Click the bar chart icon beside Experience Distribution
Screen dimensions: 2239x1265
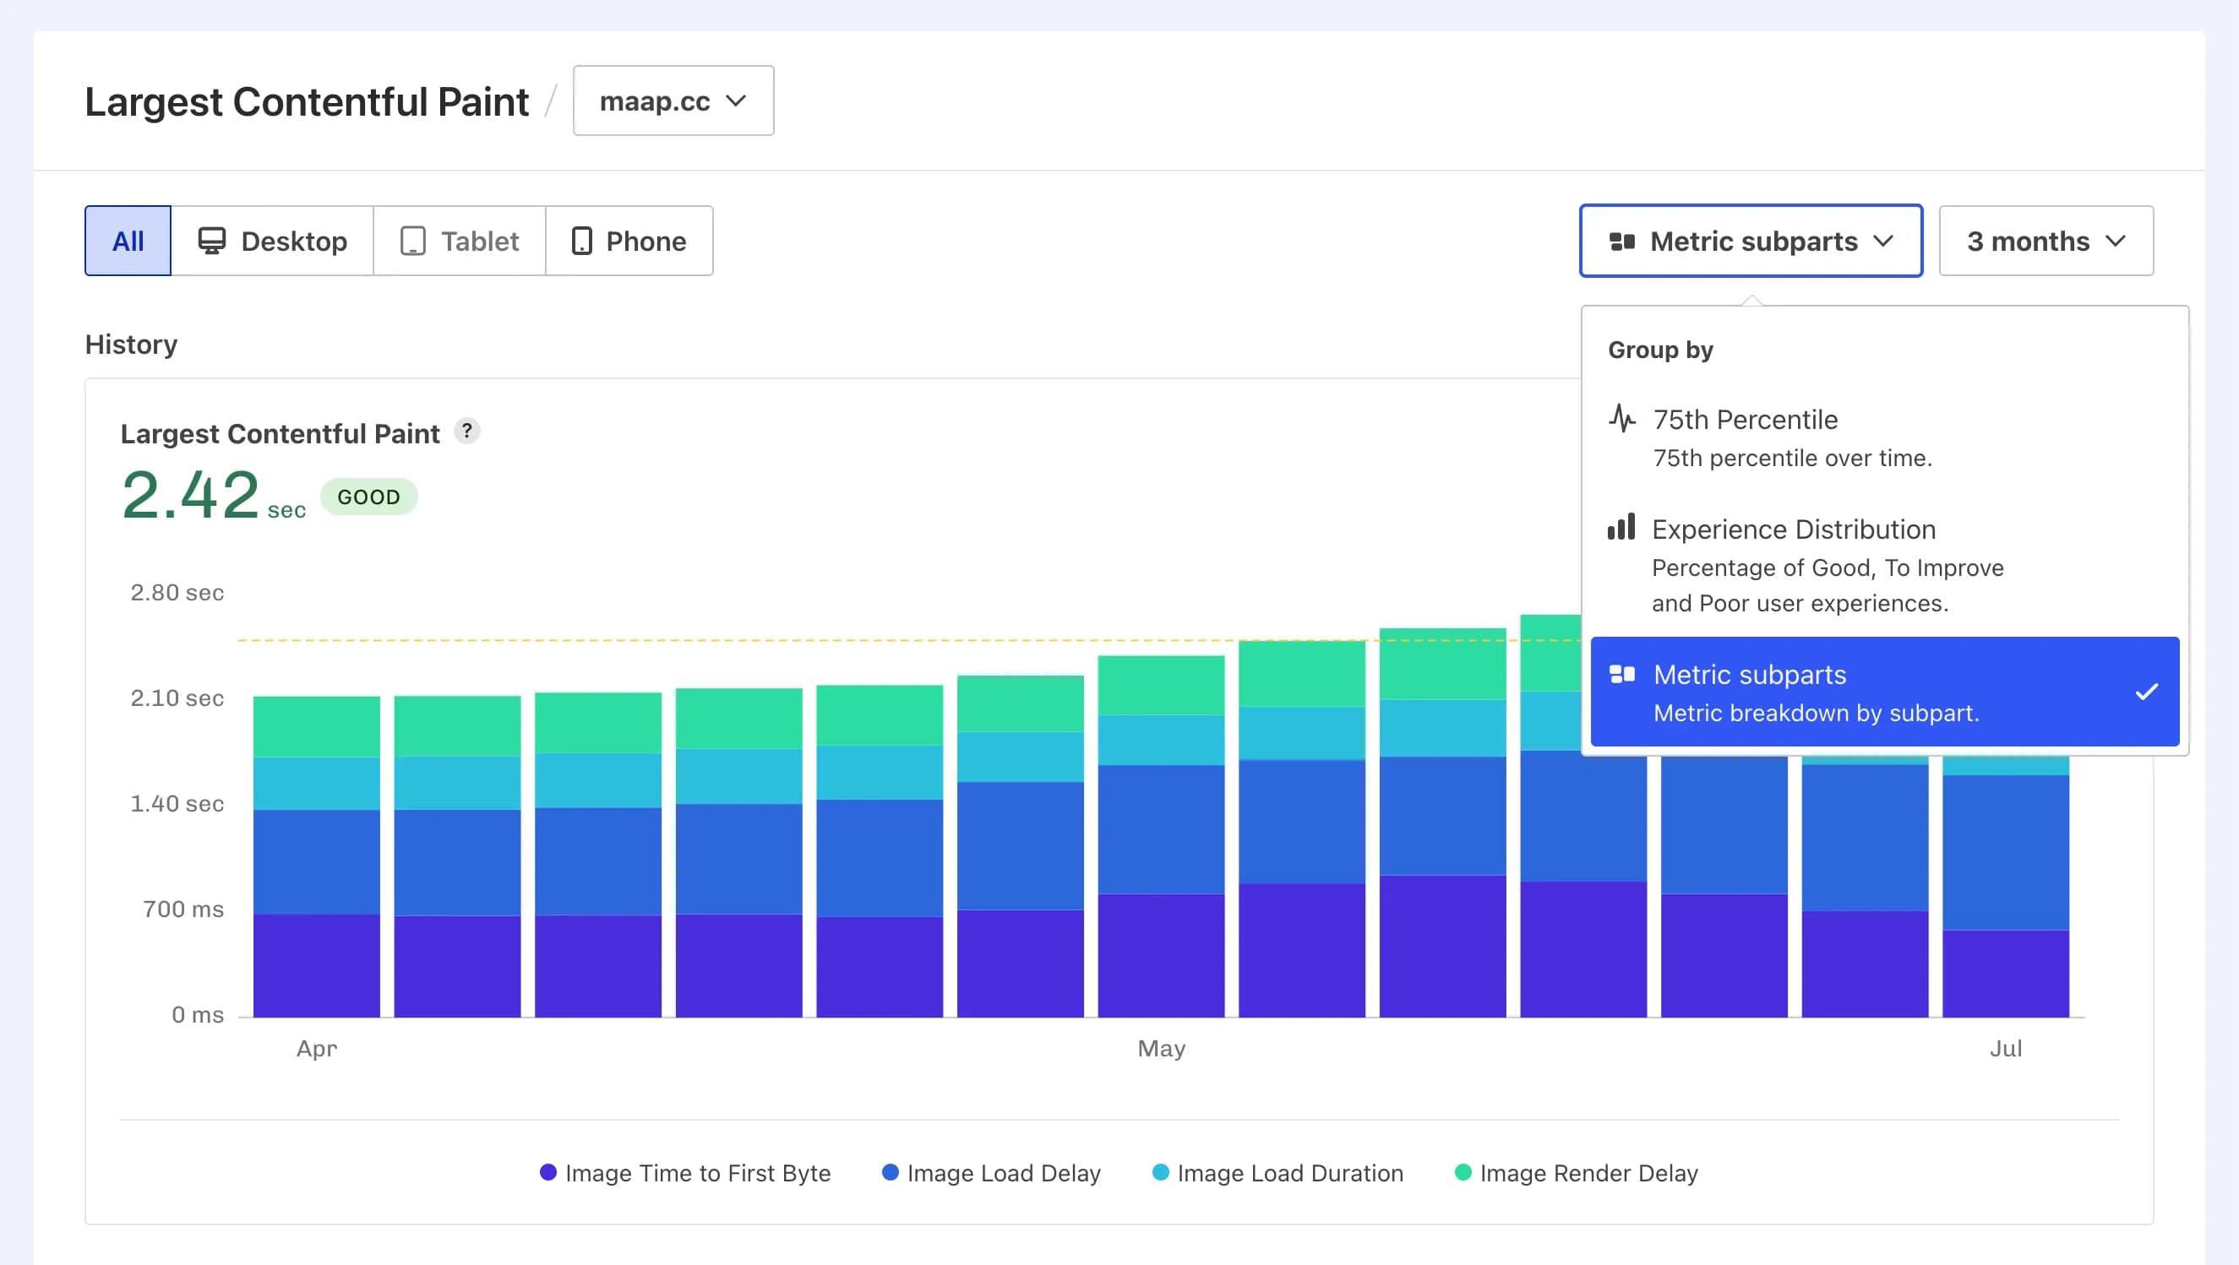coord(1622,529)
